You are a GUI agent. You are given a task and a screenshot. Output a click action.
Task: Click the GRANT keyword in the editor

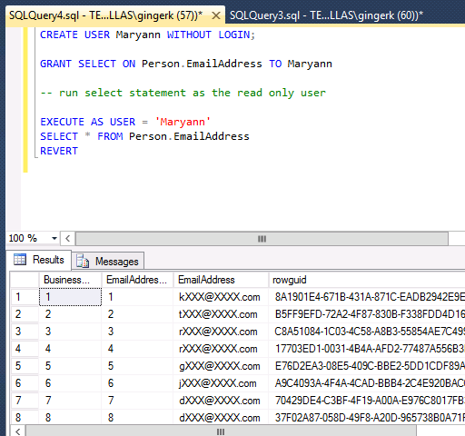pos(55,64)
